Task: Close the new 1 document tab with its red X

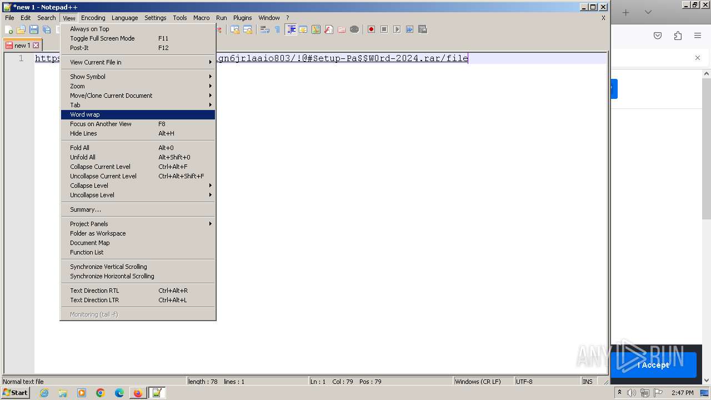Action: coord(36,46)
